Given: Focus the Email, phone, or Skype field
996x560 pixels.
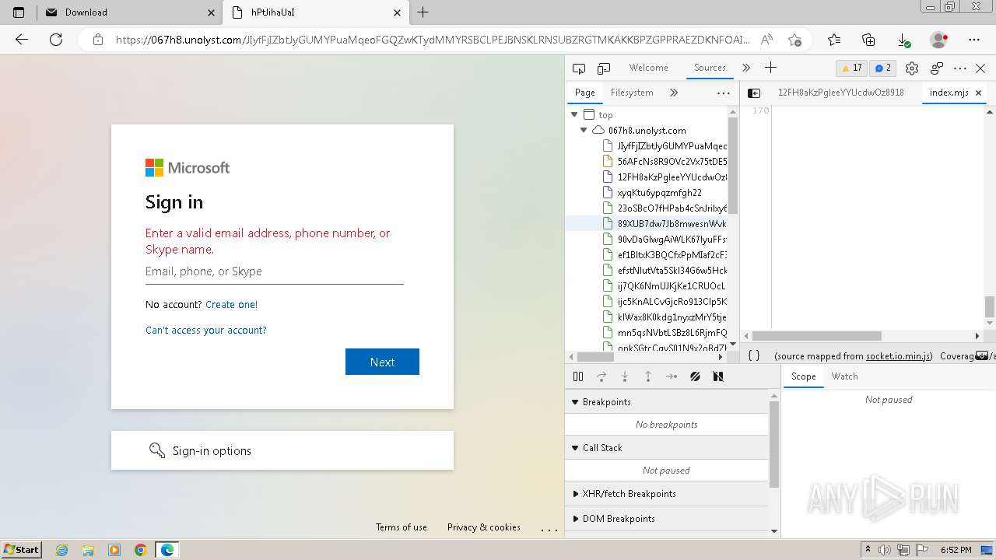Looking at the screenshot, I should [x=274, y=271].
